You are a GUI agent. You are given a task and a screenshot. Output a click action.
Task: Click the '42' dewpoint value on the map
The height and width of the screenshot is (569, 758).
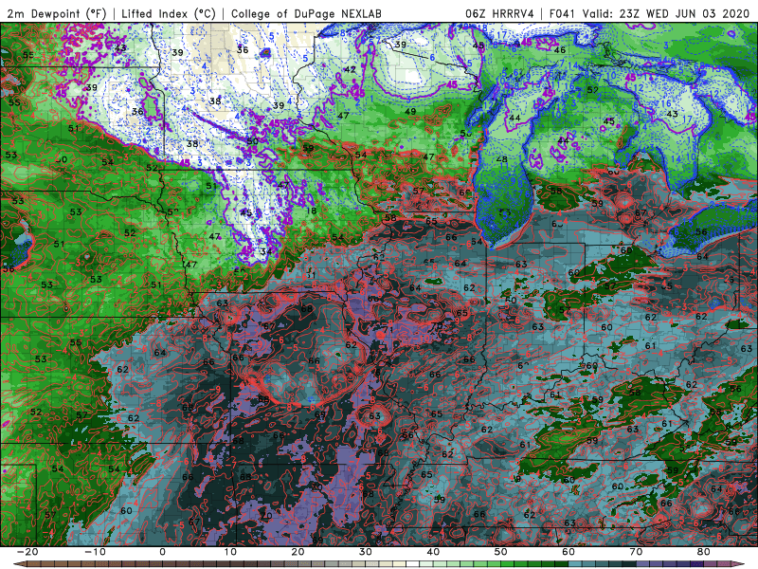click(350, 69)
